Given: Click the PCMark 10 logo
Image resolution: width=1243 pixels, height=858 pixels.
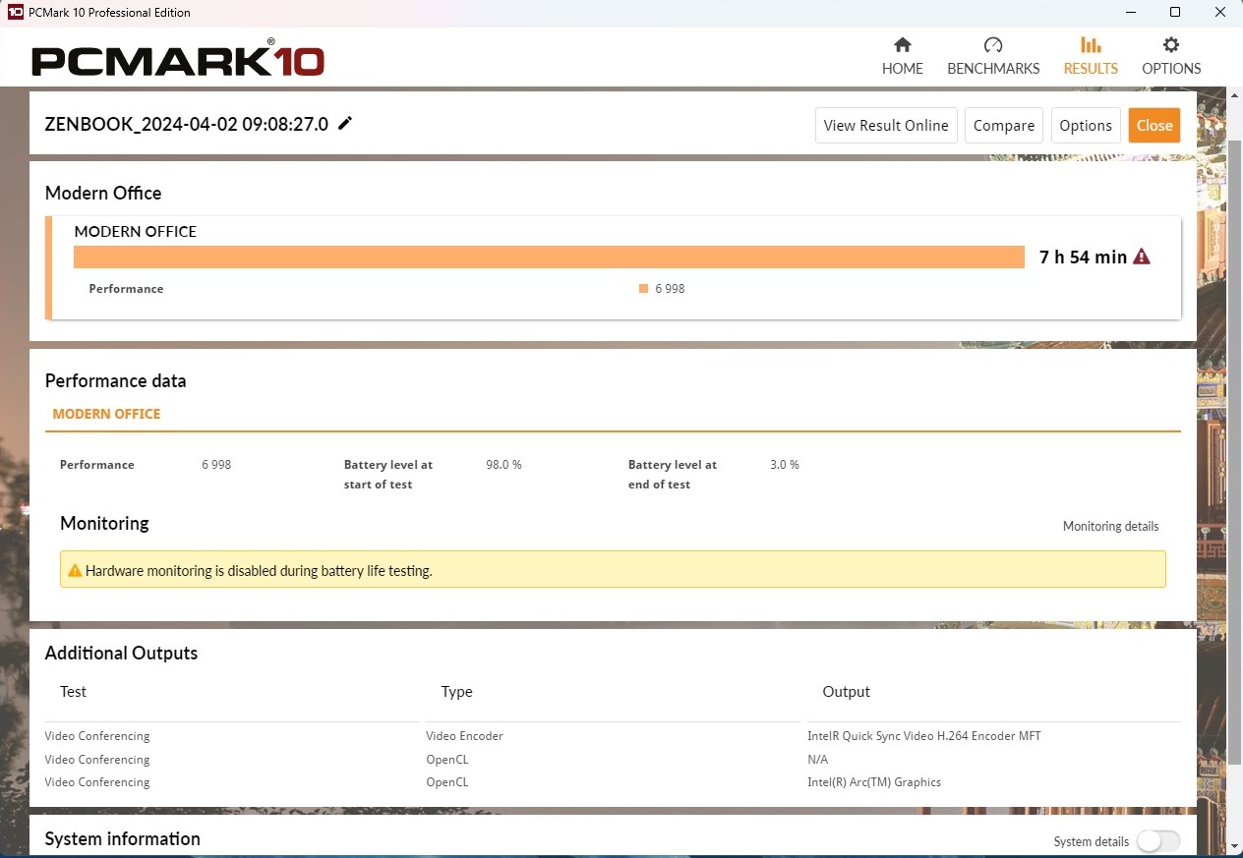Looking at the screenshot, I should point(178,59).
